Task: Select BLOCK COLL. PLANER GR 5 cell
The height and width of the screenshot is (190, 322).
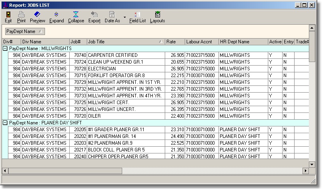Action: coord(126,150)
